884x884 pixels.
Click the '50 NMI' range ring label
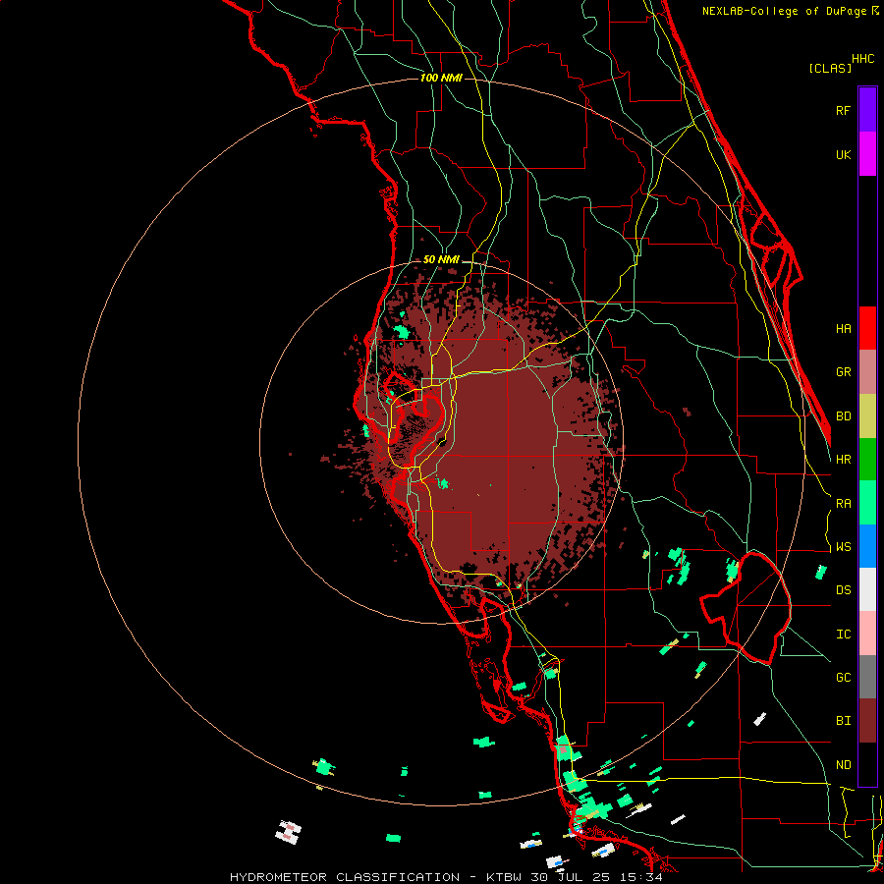tap(441, 260)
